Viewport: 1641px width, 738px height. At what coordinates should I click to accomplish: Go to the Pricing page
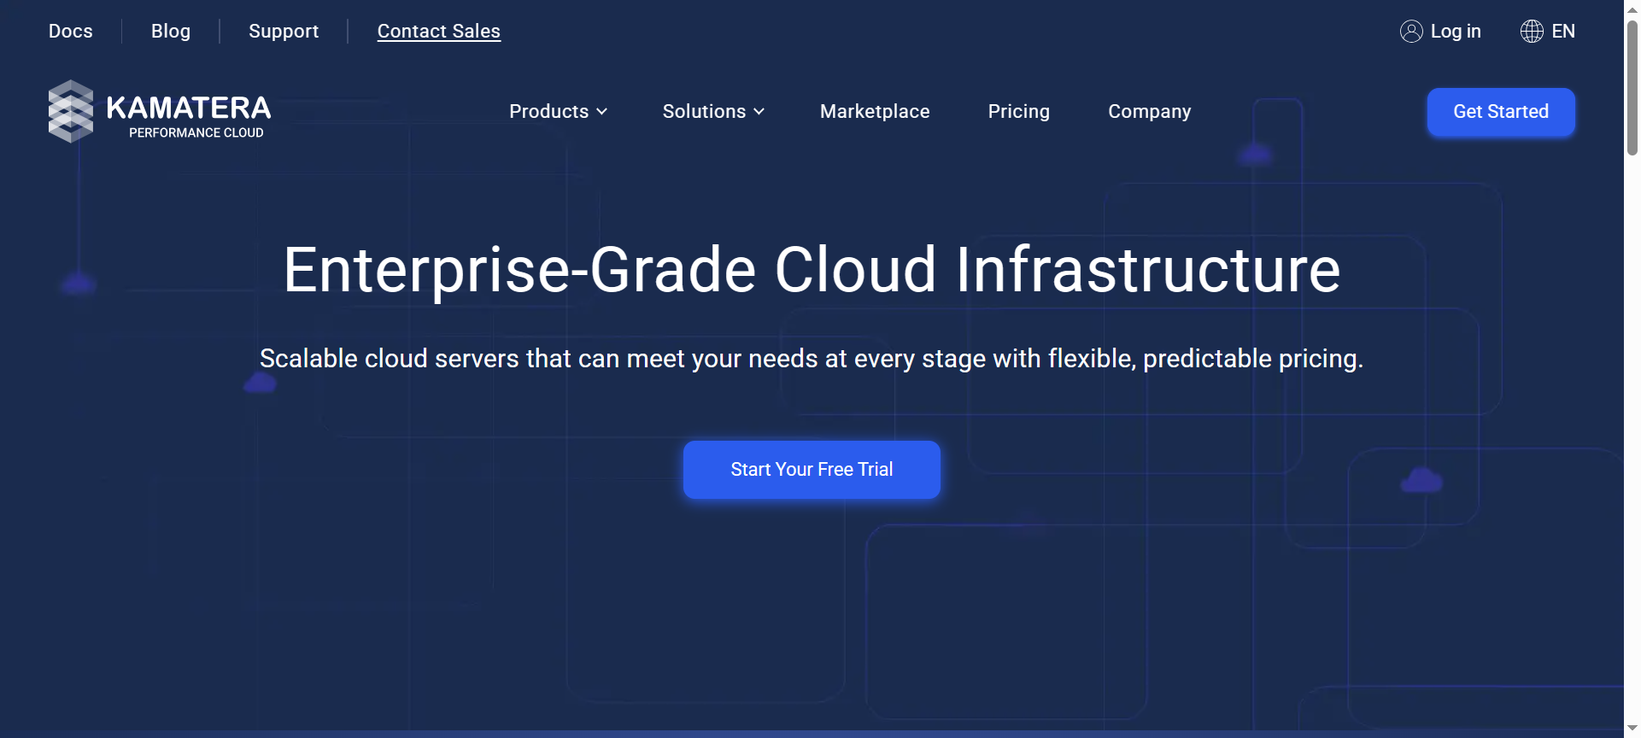click(x=1018, y=112)
